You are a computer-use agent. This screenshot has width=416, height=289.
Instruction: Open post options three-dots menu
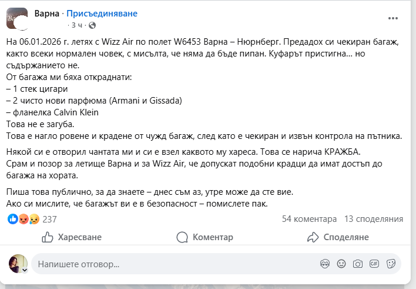click(393, 18)
